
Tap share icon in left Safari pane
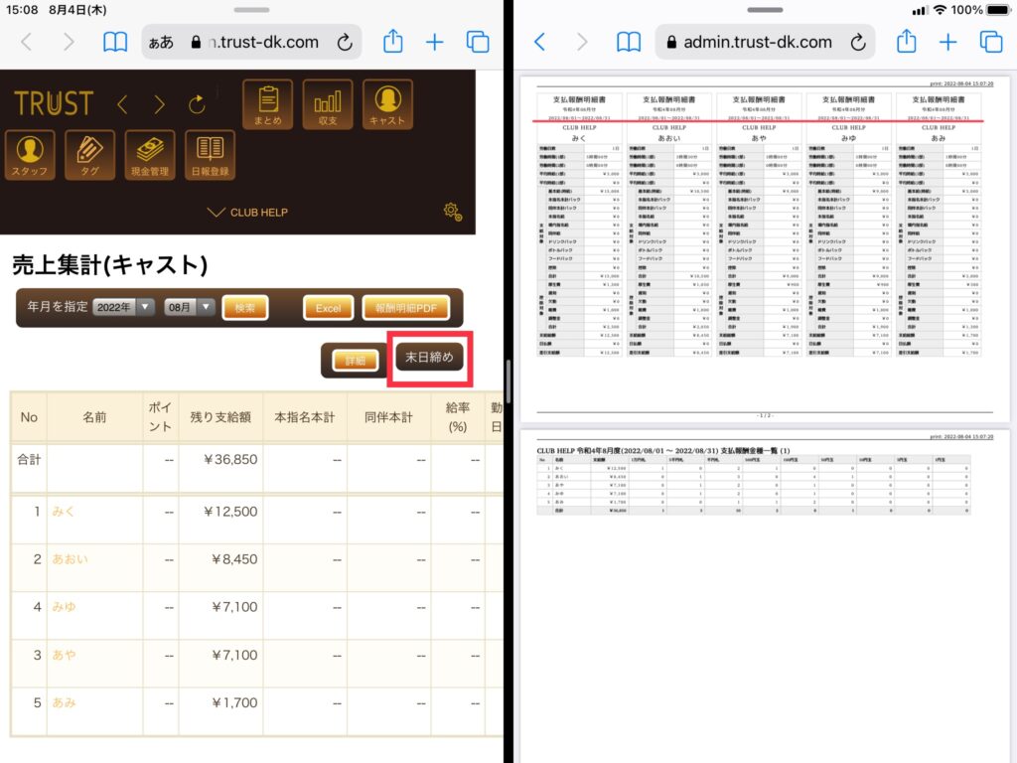click(393, 42)
